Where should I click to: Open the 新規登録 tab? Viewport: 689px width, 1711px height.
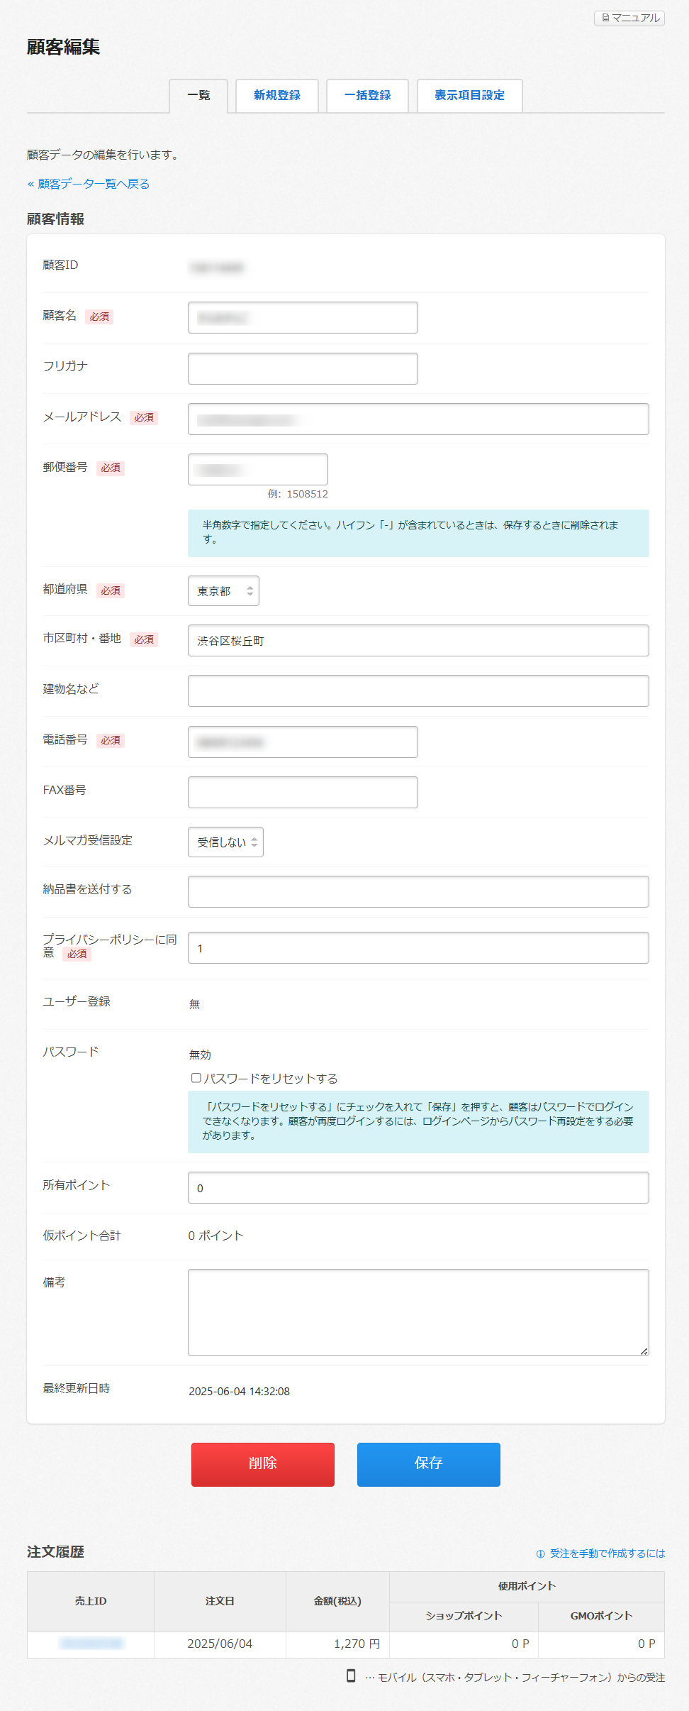[277, 96]
